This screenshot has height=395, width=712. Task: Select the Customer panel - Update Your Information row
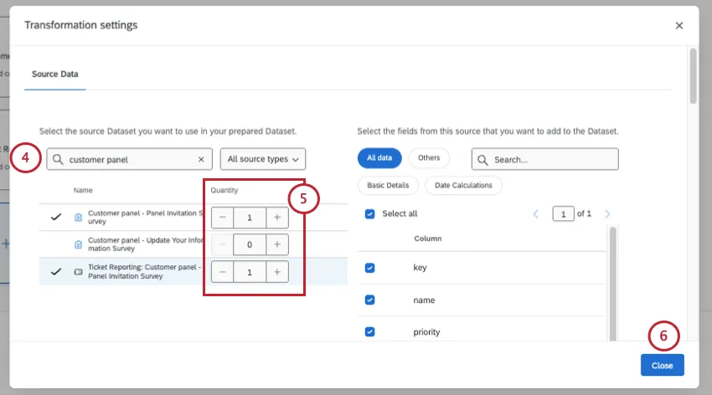[193, 244]
